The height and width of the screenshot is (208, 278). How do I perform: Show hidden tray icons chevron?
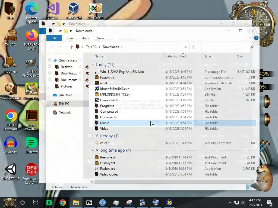[230, 203]
